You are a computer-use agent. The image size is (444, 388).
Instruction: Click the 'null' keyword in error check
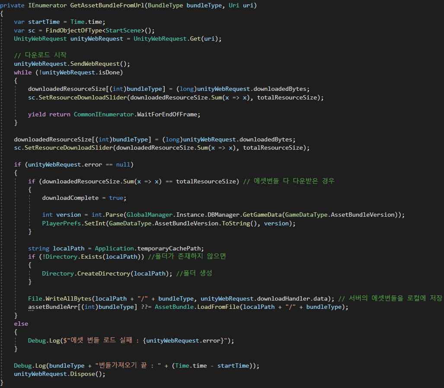[x=123, y=164]
